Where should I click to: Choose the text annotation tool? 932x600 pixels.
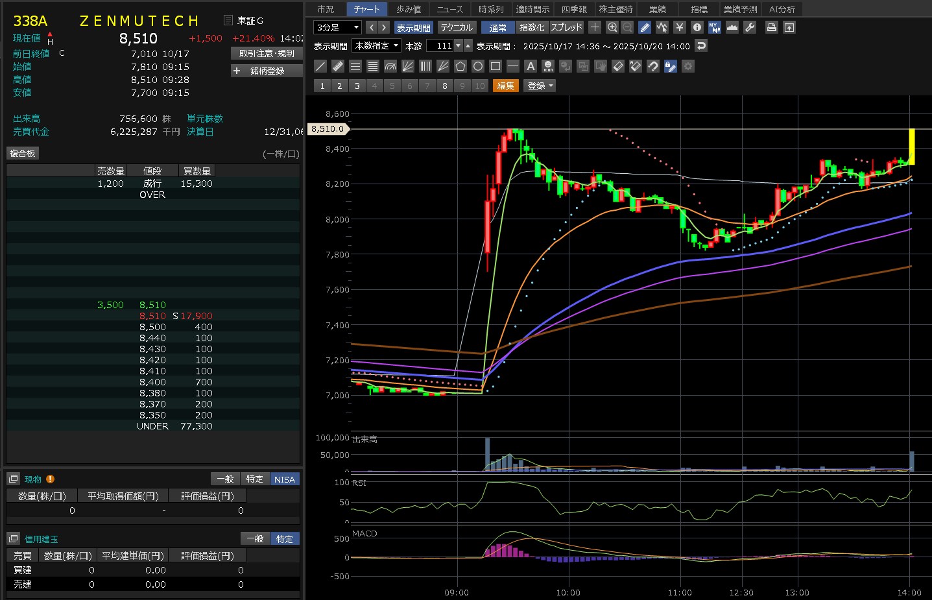(x=531, y=66)
